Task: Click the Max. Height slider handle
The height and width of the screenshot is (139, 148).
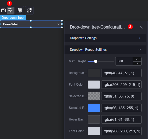Action: (x=96, y=61)
